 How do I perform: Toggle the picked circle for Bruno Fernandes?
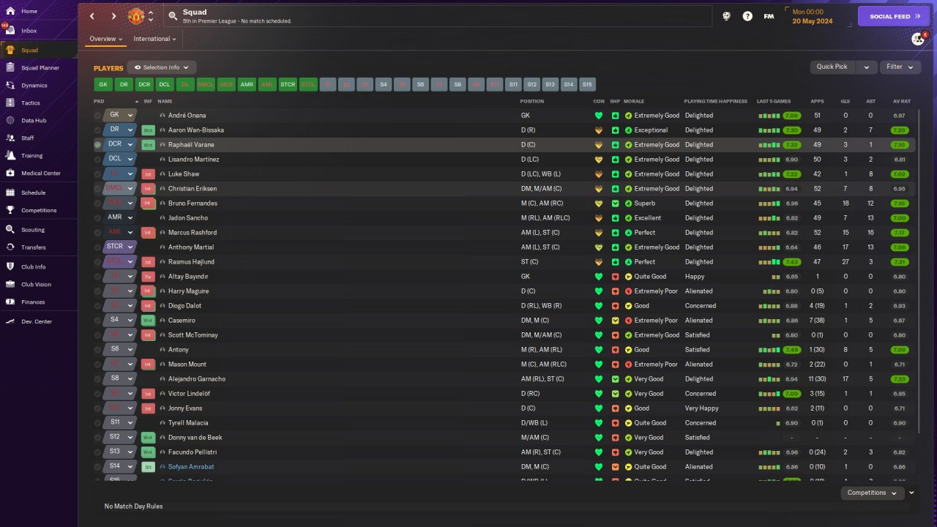98,203
